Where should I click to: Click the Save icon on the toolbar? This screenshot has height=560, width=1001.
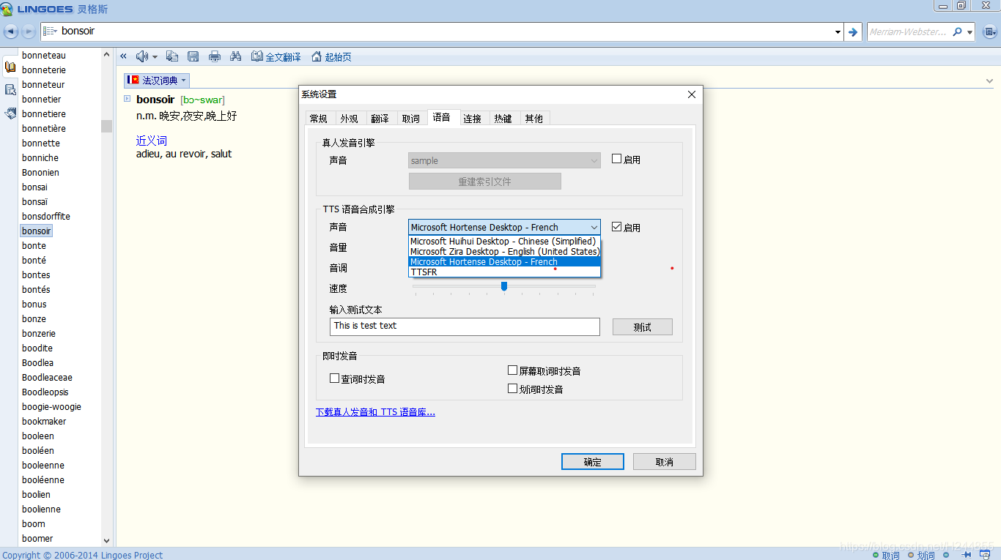(x=193, y=56)
